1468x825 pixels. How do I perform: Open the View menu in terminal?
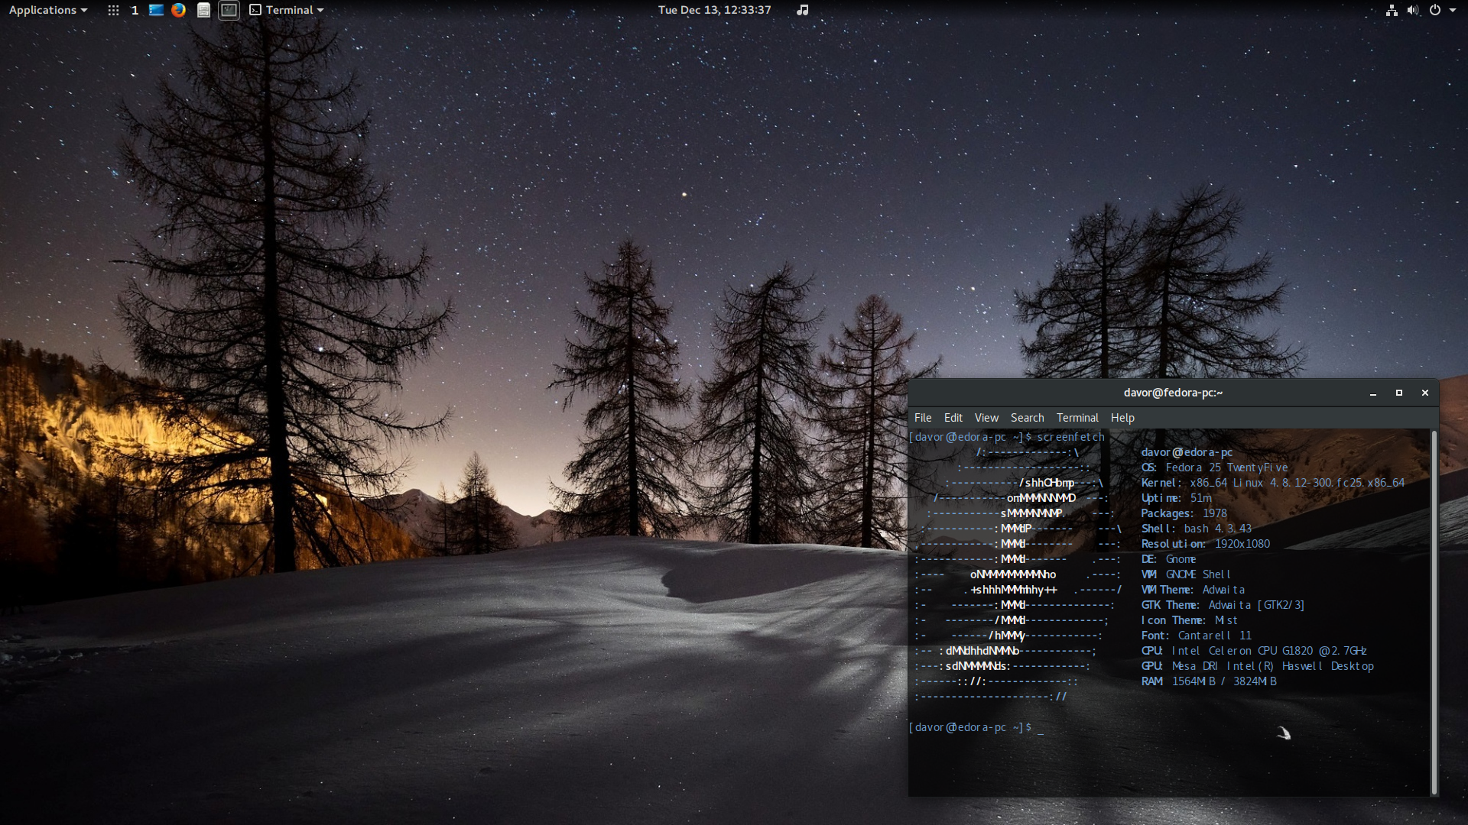click(x=986, y=418)
